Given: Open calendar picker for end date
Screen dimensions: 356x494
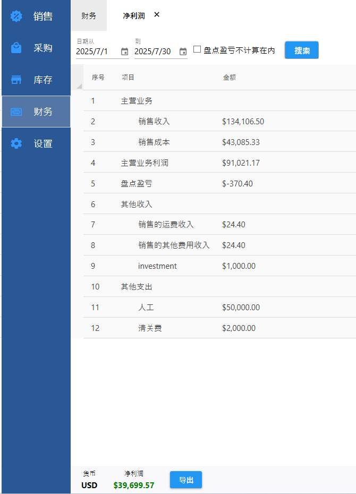Looking at the screenshot, I should point(183,52).
